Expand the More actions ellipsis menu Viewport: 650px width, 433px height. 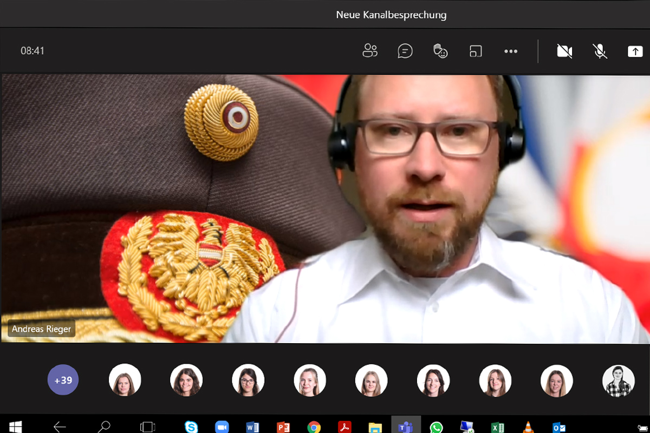(x=511, y=51)
